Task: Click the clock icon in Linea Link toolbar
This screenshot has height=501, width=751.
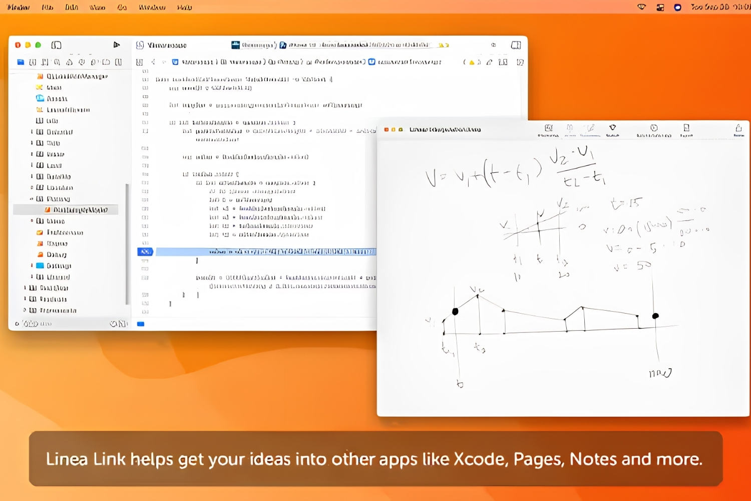Action: [654, 128]
